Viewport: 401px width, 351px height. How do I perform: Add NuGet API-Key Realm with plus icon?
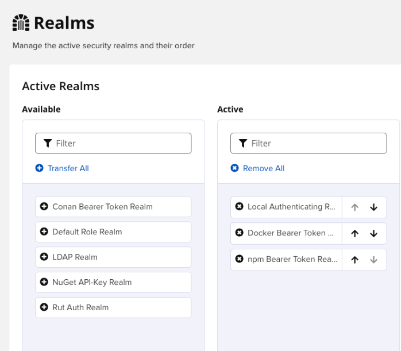(x=44, y=283)
